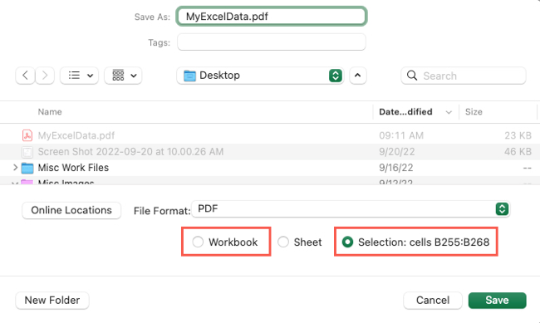Sort by the Name column header
540x323 pixels.
50,112
